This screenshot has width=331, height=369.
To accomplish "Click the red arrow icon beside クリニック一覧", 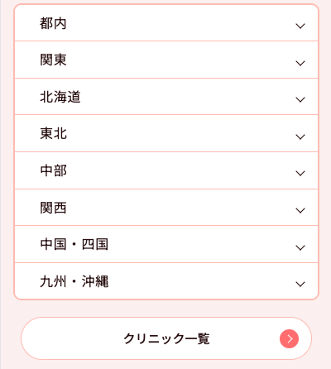I will coord(289,338).
